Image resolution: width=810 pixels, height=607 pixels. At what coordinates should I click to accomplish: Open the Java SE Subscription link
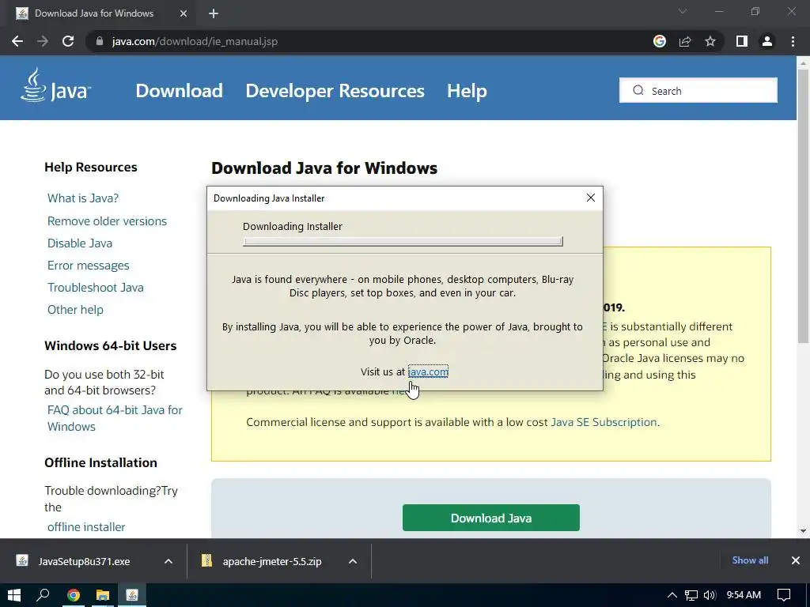(x=604, y=422)
